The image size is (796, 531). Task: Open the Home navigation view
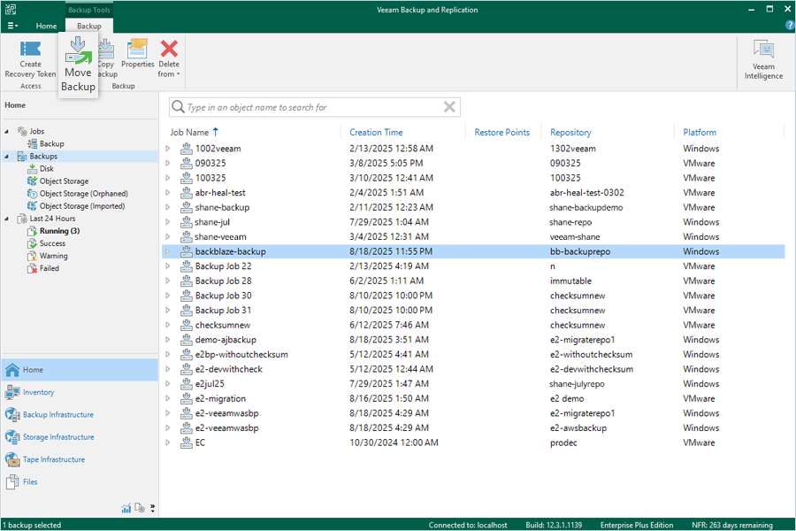tap(80, 370)
